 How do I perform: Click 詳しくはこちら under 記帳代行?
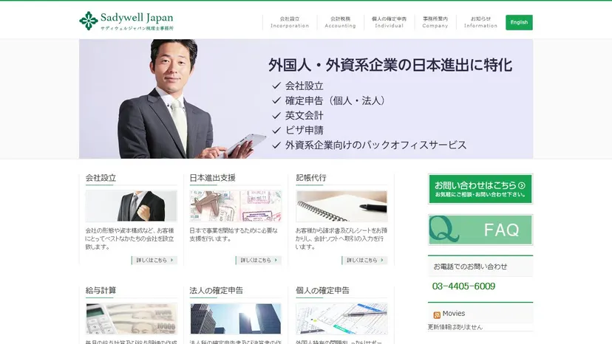click(x=364, y=260)
